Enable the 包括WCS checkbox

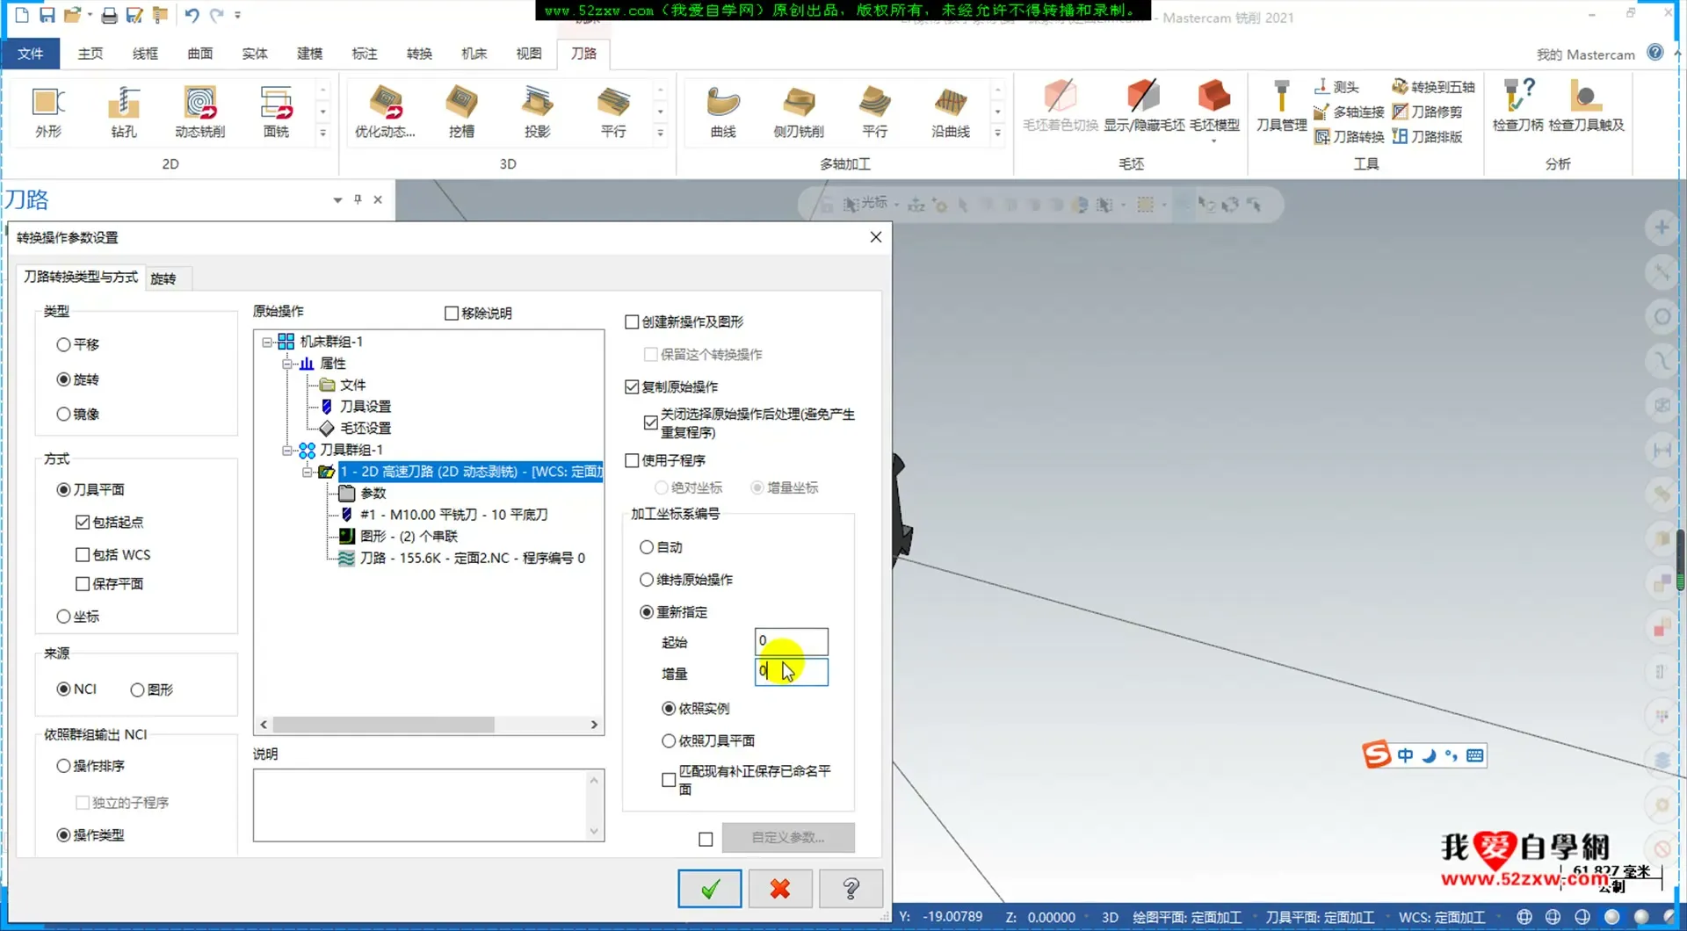(82, 554)
